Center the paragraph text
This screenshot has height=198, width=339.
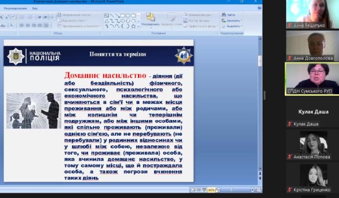click(x=28, y=26)
